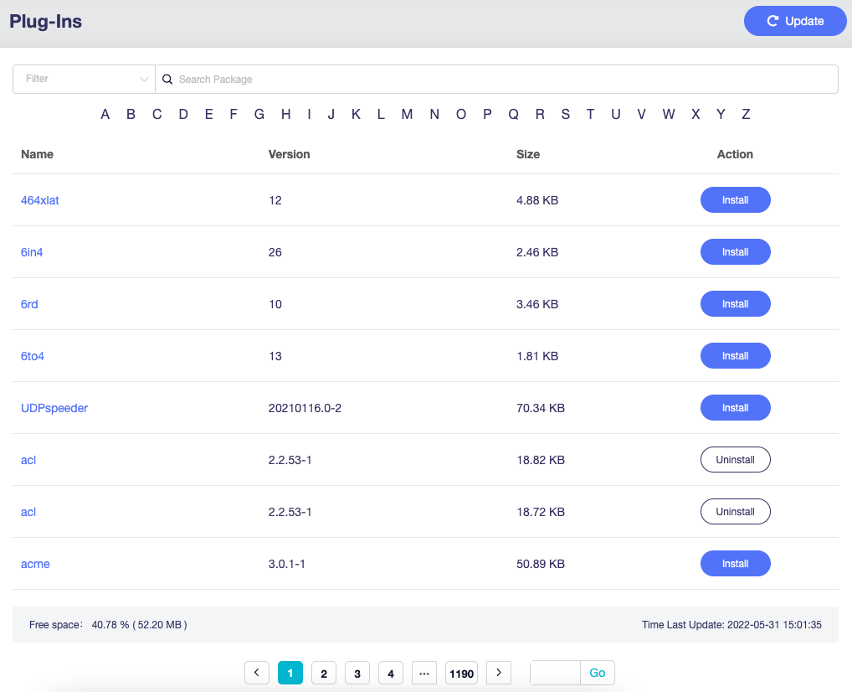Filter packages by letter C
This screenshot has width=852, height=692.
(x=157, y=114)
